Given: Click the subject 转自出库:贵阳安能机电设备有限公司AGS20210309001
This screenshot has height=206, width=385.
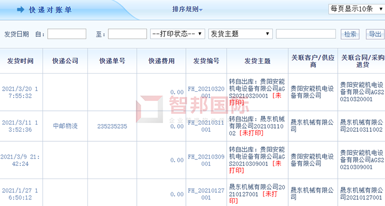Looking at the screenshot, I should (x=257, y=157).
